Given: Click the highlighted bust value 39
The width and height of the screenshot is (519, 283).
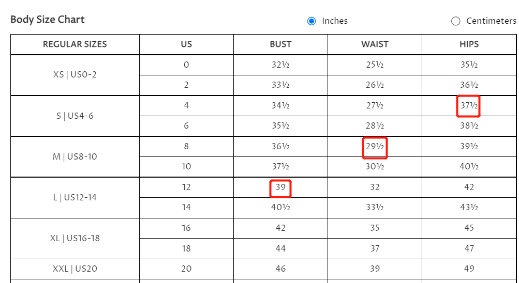Looking at the screenshot, I should [x=280, y=187].
